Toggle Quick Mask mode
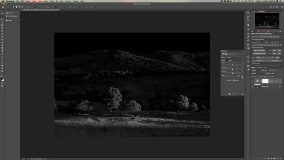Screen dimensions: 284x160 [2, 83]
